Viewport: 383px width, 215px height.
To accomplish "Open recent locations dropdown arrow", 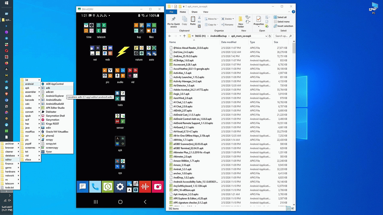I will tap(180, 36).
